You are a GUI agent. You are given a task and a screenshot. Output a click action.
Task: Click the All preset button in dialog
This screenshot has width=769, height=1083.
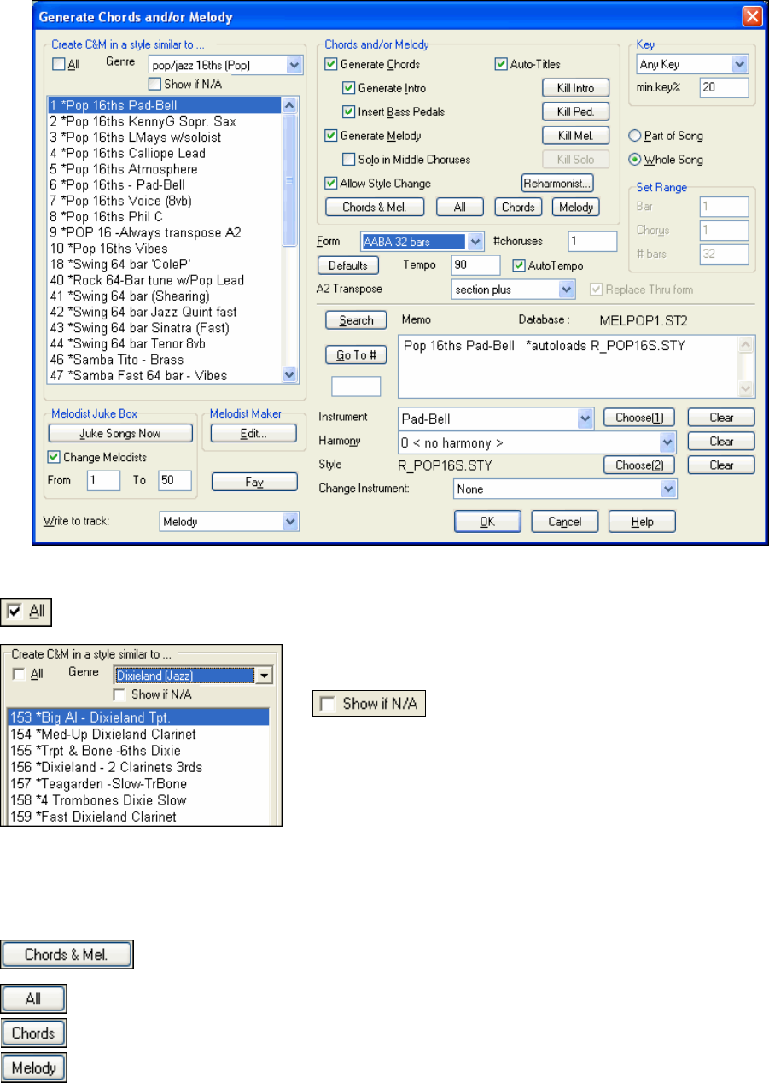click(459, 207)
